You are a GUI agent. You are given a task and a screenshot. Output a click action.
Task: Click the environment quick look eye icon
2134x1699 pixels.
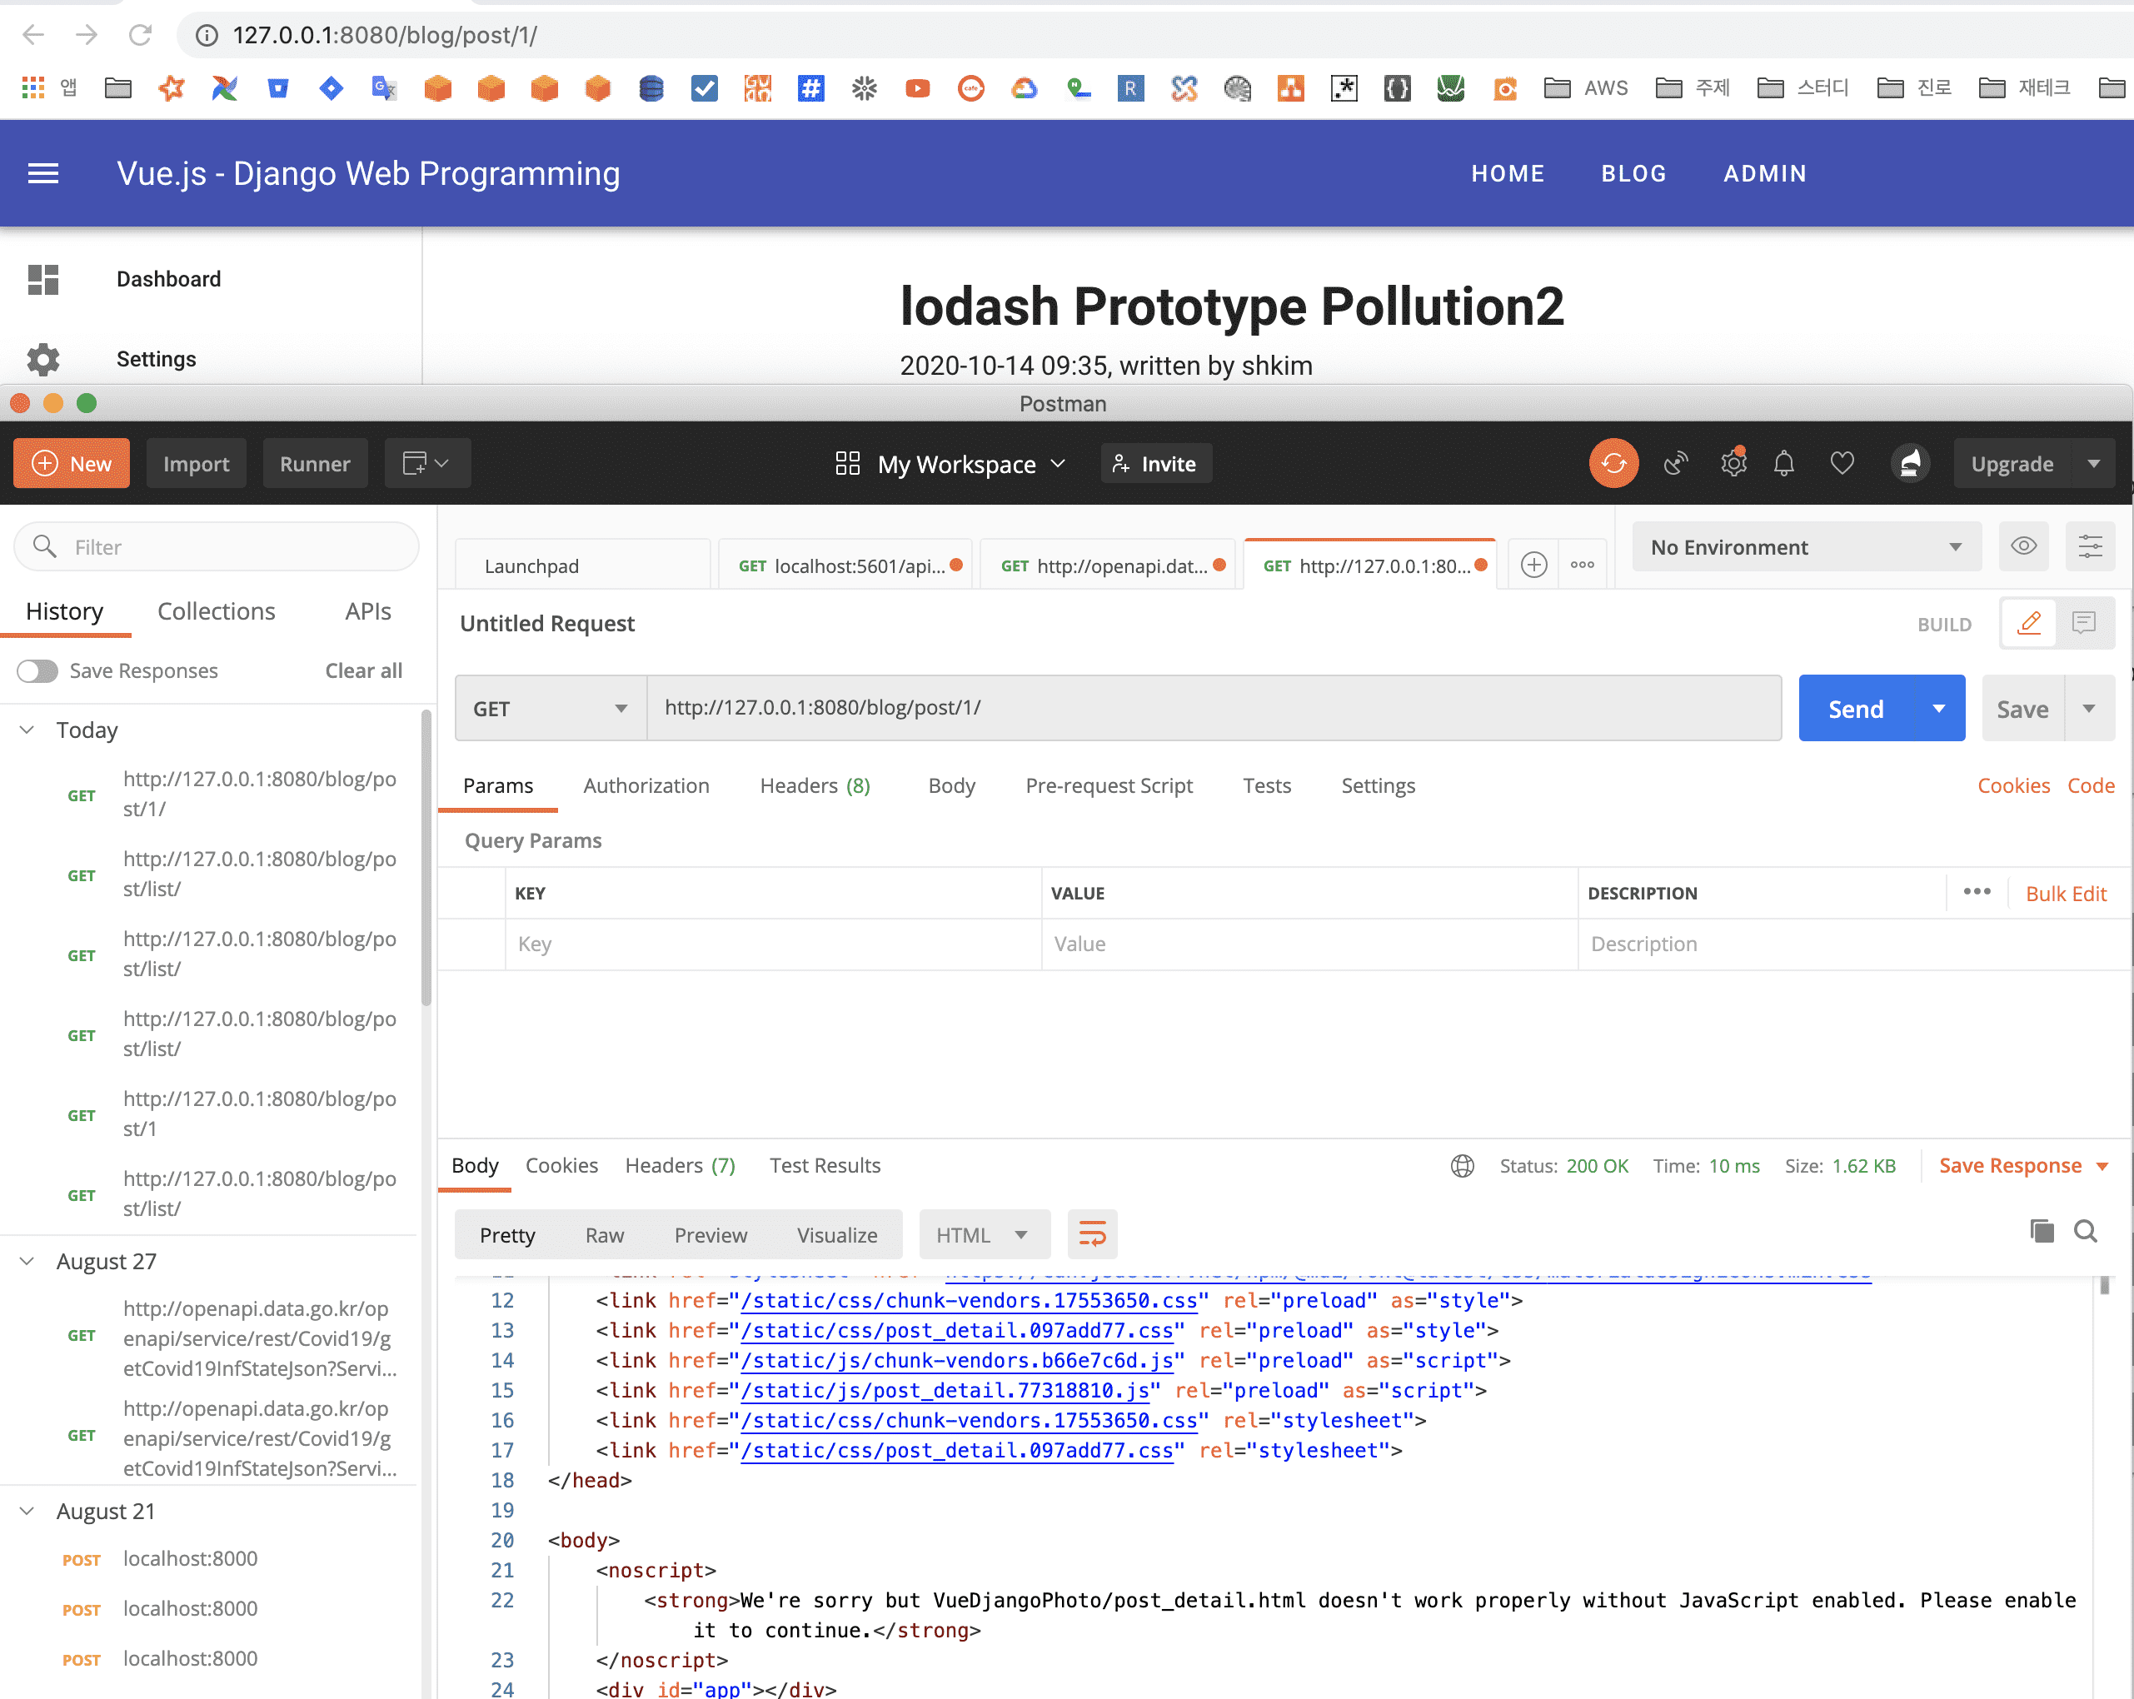tap(2023, 546)
